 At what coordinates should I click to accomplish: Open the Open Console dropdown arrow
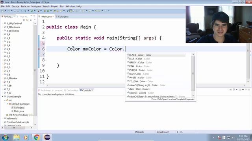[x=243, y=90]
